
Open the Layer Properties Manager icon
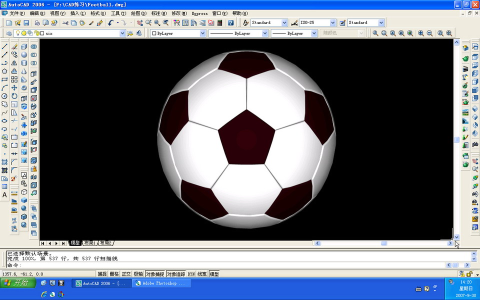point(9,33)
